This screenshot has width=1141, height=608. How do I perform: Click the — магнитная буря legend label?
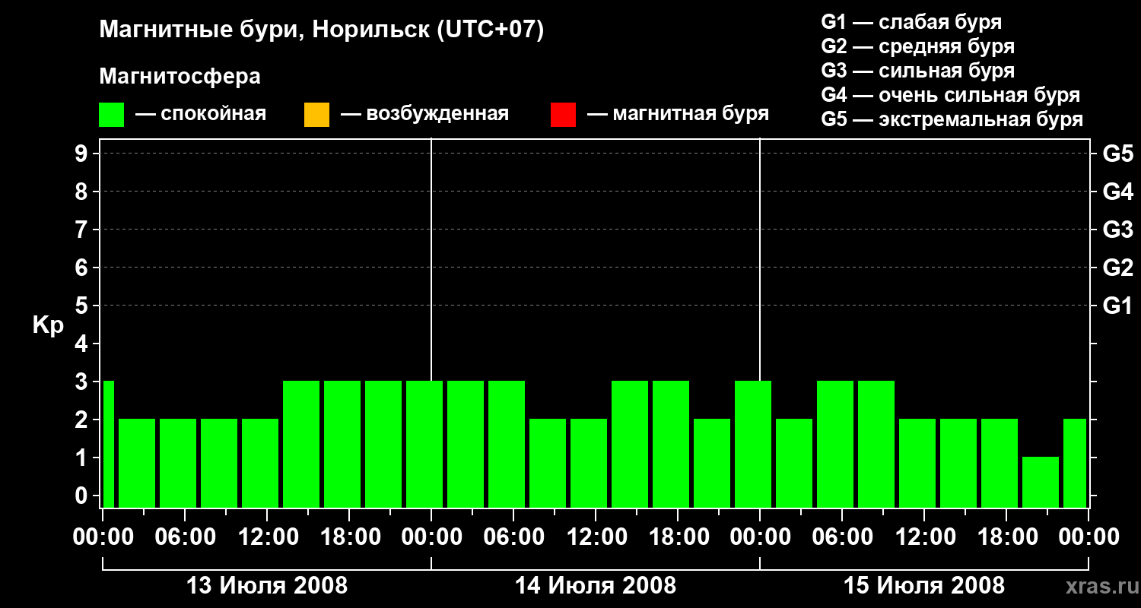678,114
